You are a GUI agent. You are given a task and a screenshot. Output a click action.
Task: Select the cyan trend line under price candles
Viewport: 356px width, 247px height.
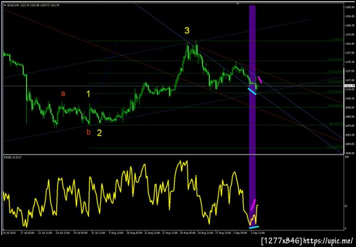(x=252, y=91)
